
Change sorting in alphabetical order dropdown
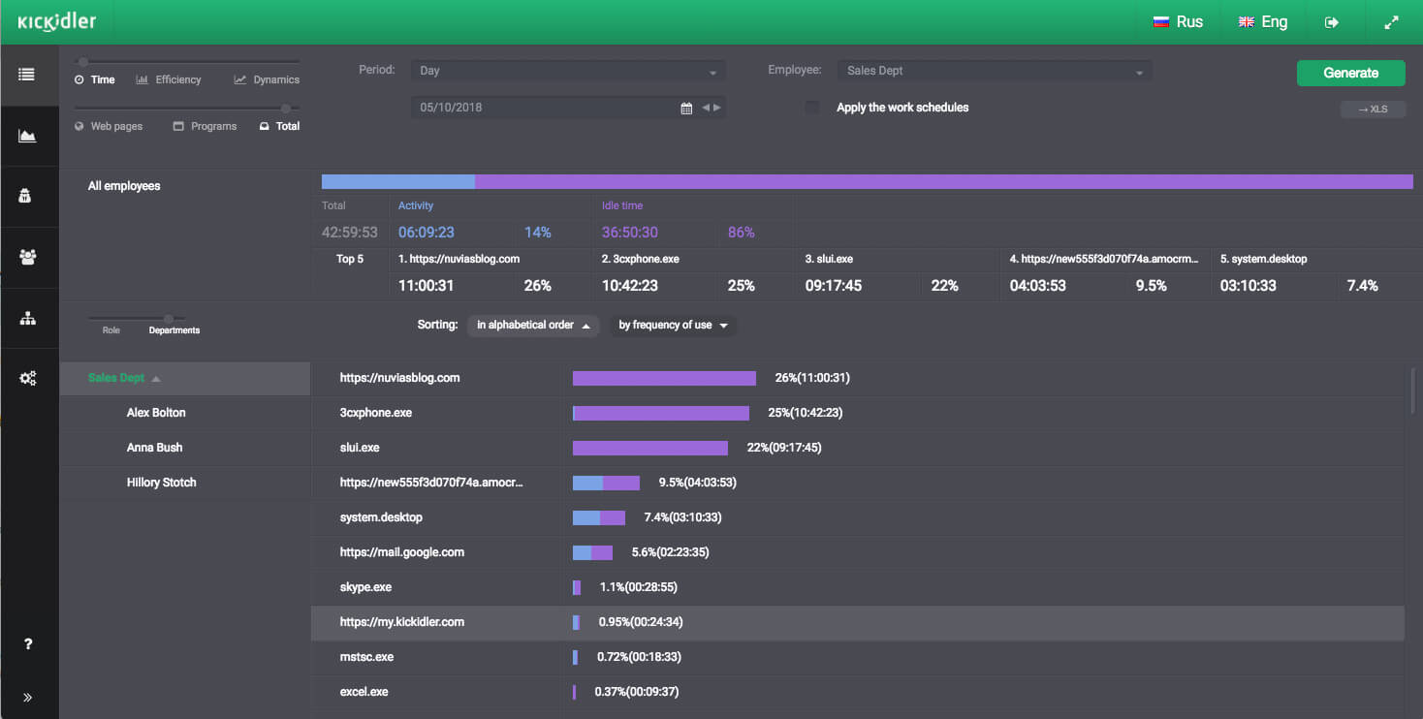(534, 326)
